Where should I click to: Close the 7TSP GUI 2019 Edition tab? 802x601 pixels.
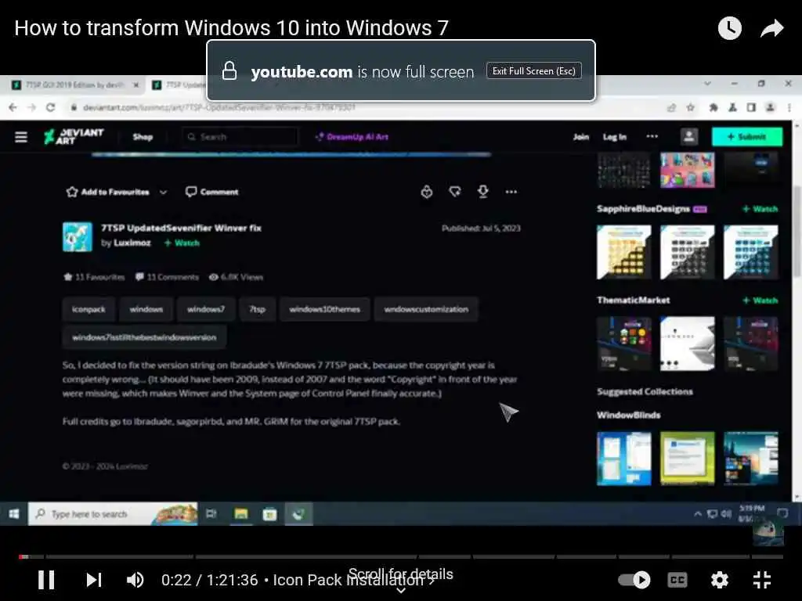pos(136,85)
